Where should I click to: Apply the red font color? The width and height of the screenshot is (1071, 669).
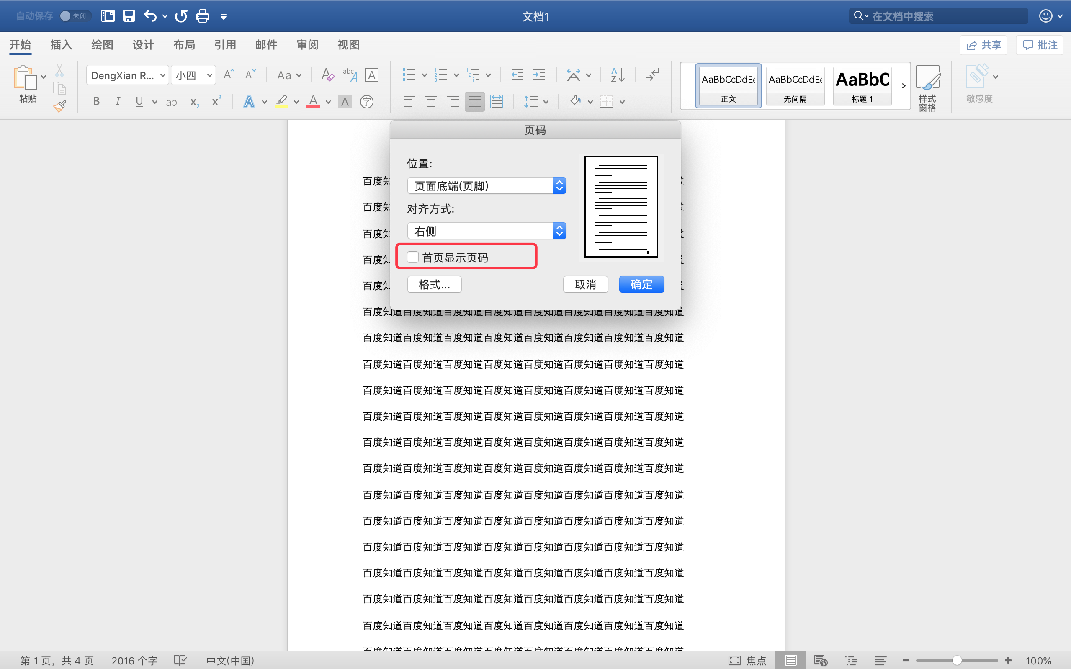coord(313,102)
